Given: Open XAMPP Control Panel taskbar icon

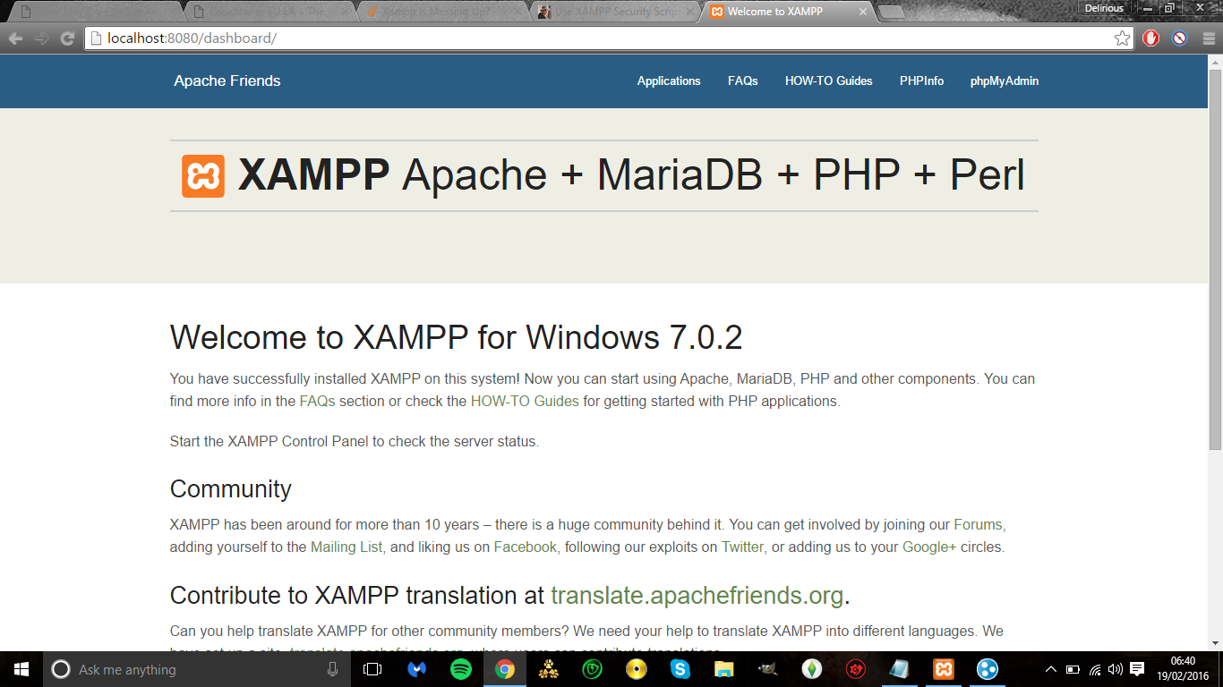Looking at the screenshot, I should coord(944,669).
